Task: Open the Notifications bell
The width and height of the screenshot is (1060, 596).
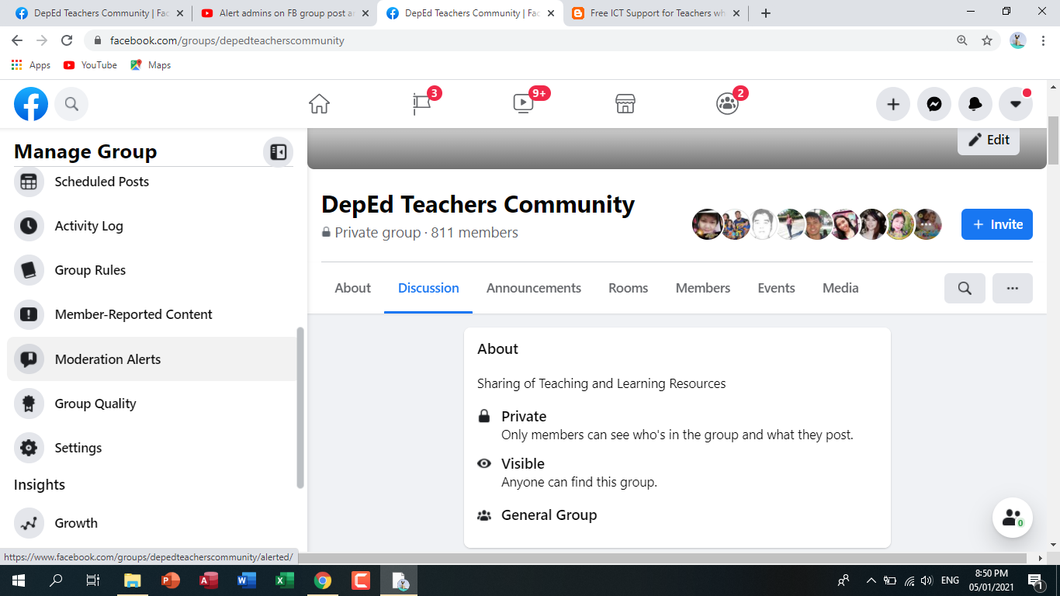Action: coord(975,104)
